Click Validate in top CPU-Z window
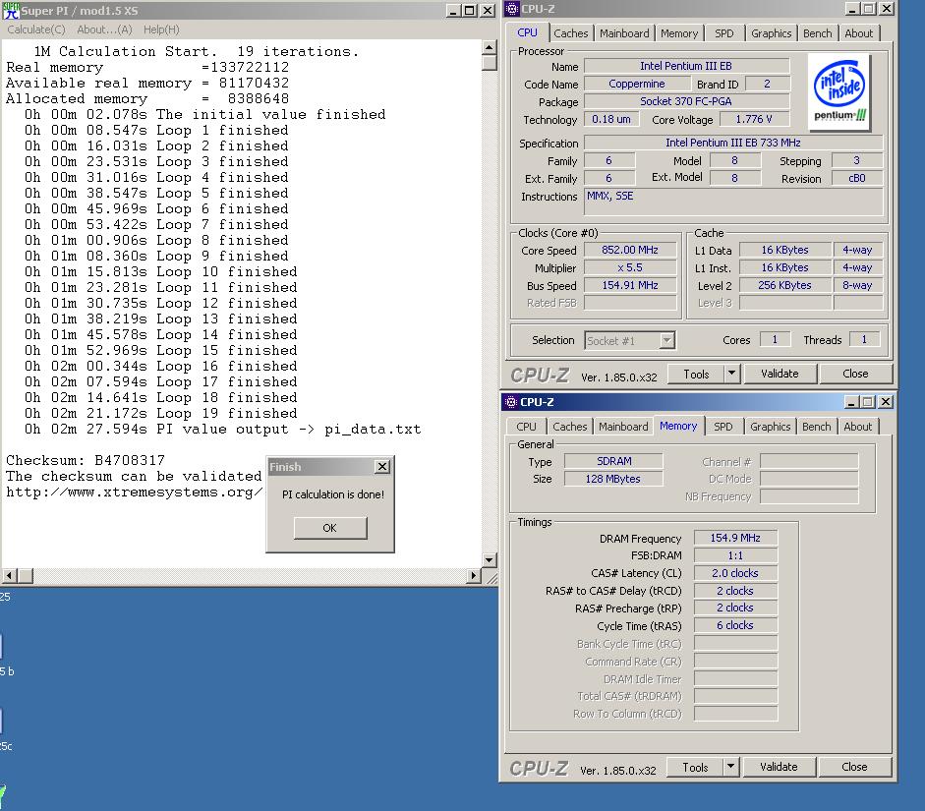The width and height of the screenshot is (925, 811). click(780, 374)
